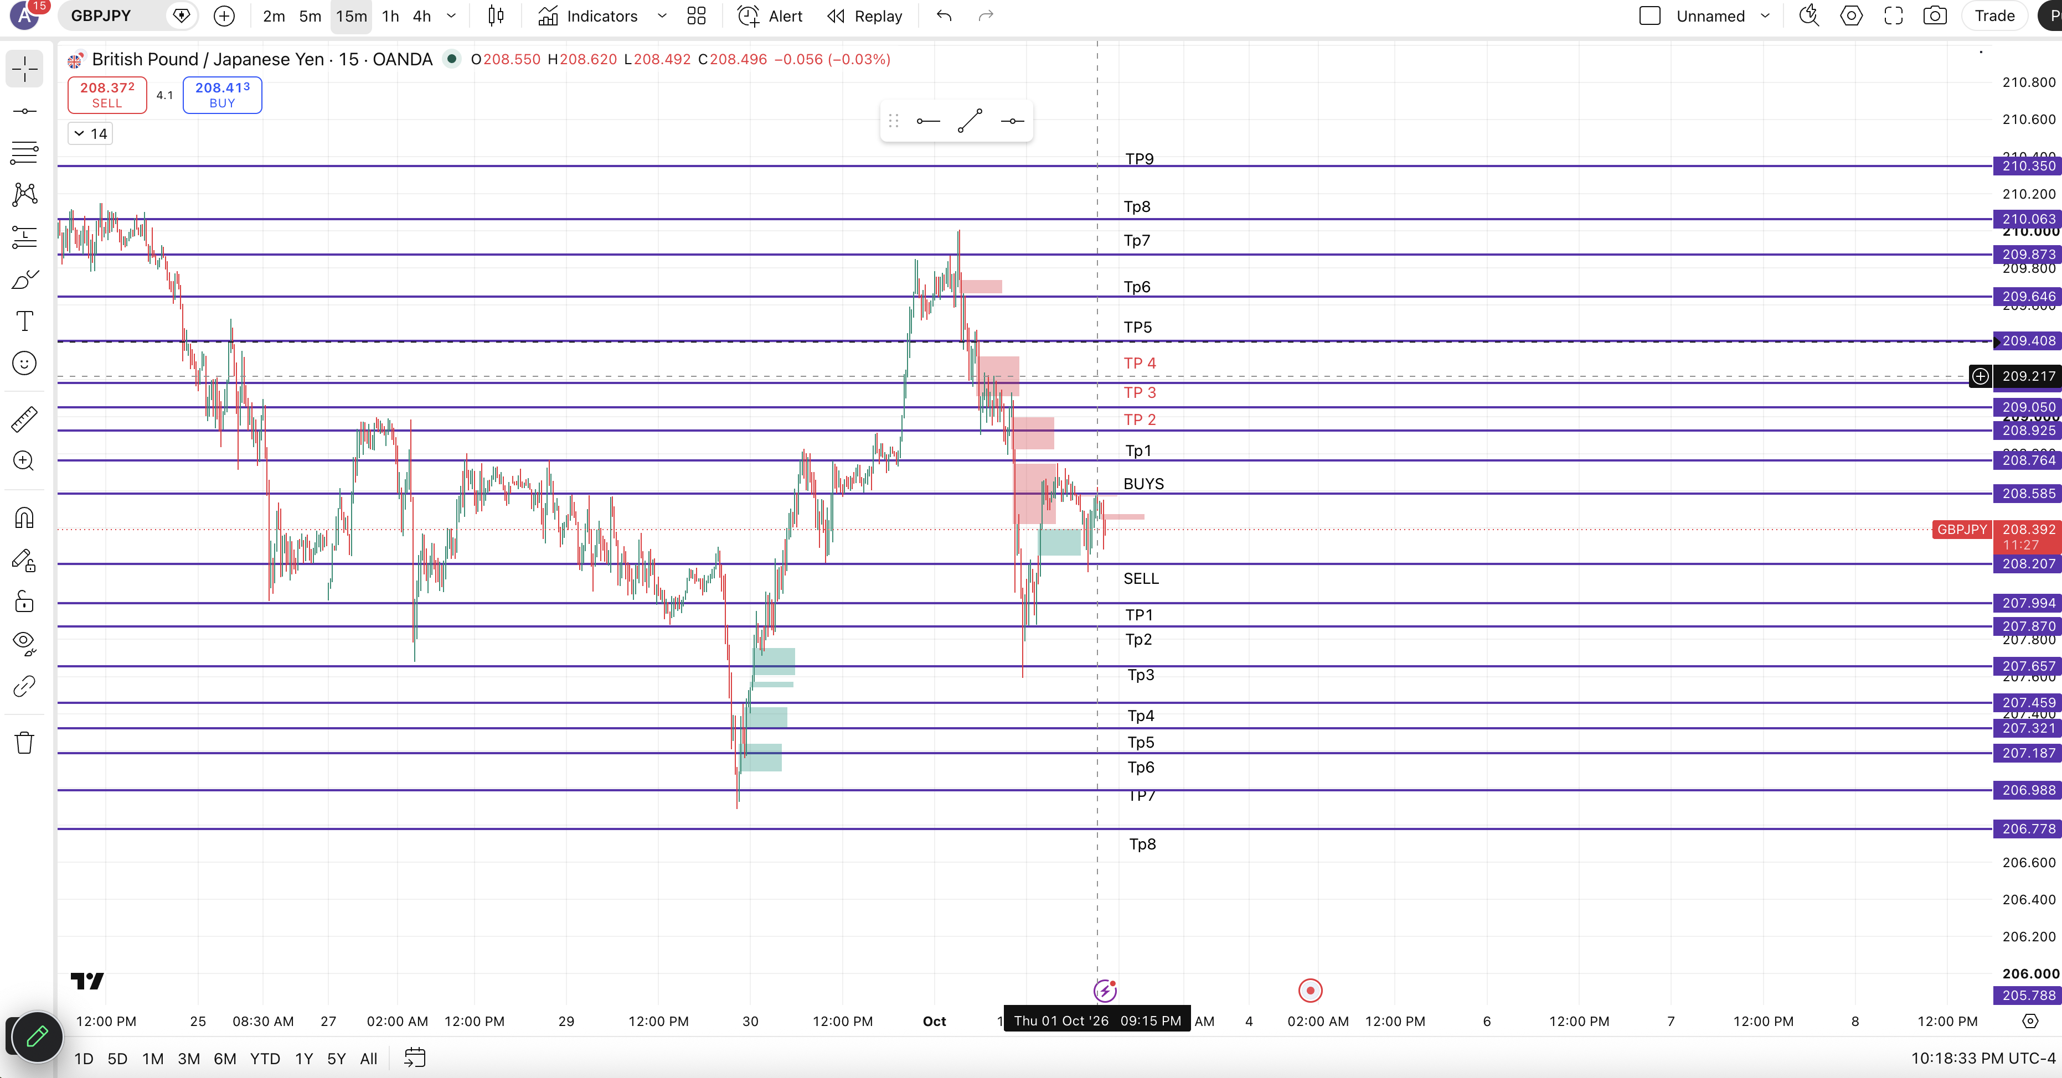Viewport: 2062px width, 1078px height.
Task: Switch to the 4h timeframe
Action: 422,16
